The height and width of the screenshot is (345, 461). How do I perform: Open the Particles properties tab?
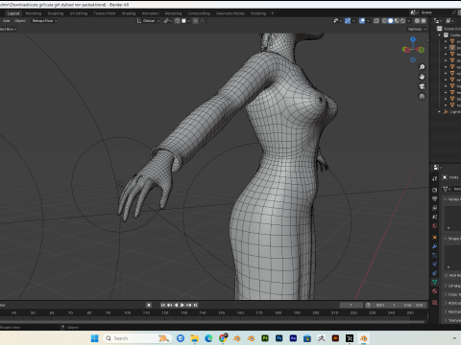(x=434, y=255)
